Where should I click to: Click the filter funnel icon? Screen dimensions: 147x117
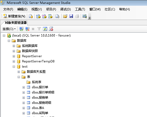39,29
